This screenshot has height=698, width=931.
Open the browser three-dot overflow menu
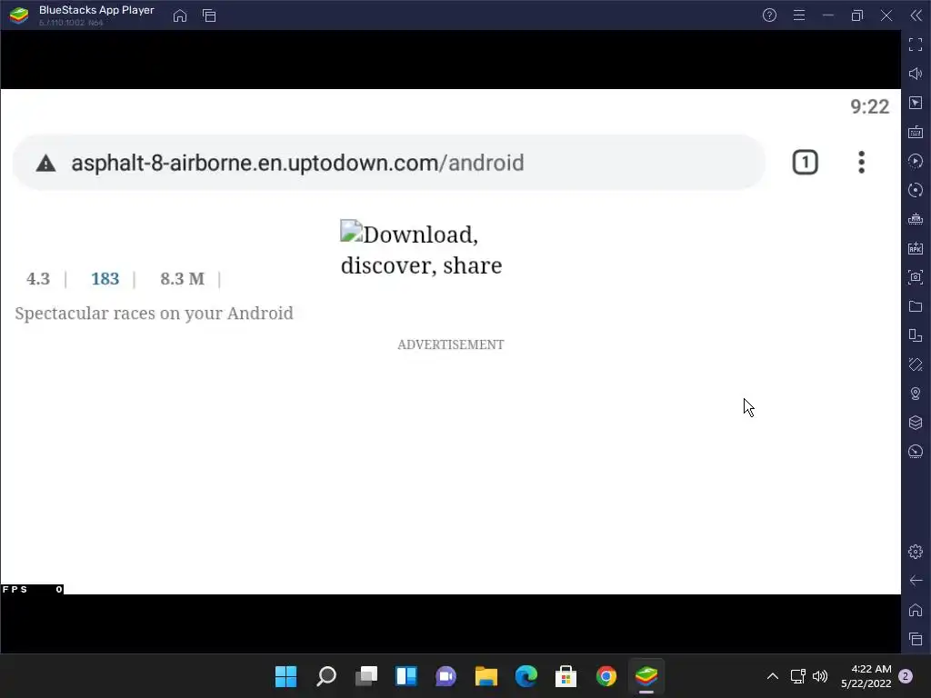point(862,162)
